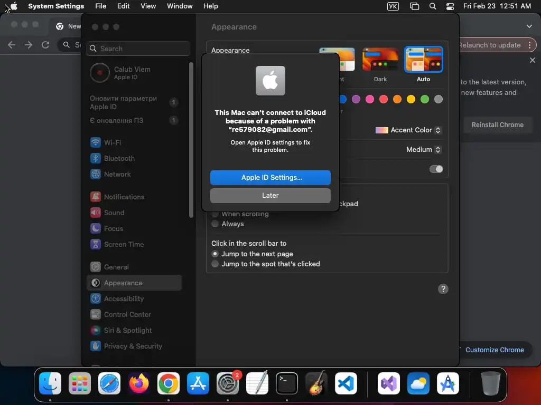Open App Store from the Dock
The height and width of the screenshot is (405, 541).
[198, 383]
